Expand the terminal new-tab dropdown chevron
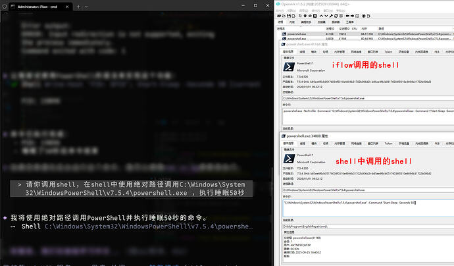The image size is (454, 266). pos(86,7)
